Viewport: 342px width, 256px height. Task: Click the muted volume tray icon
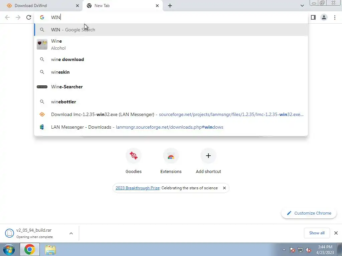pos(308,250)
